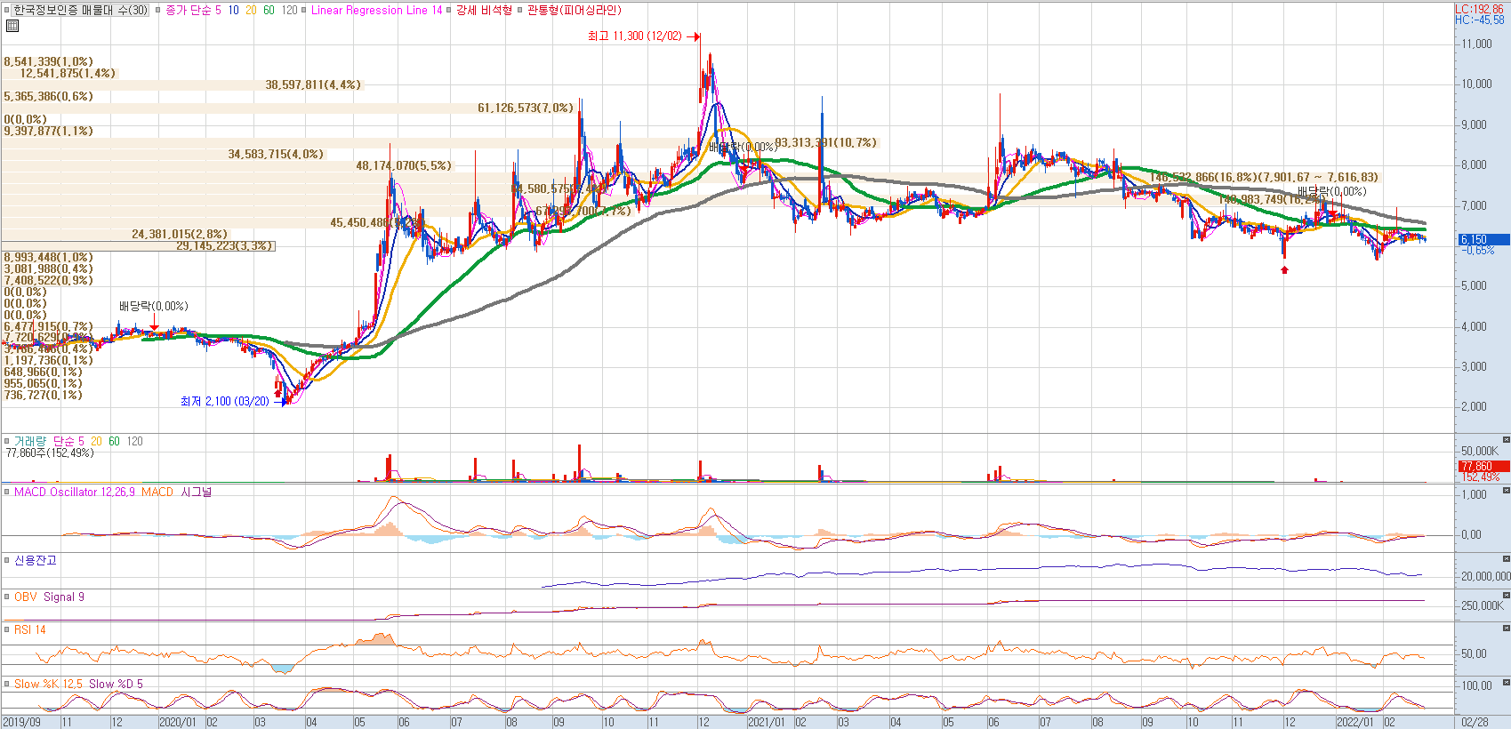Click the square marker before OBV label
The height and width of the screenshot is (729, 1511).
coord(7,597)
